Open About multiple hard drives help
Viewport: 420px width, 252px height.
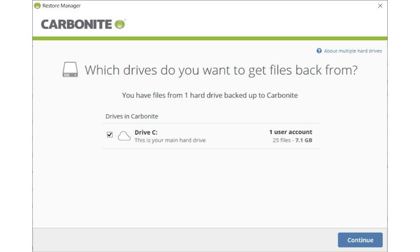coord(353,50)
